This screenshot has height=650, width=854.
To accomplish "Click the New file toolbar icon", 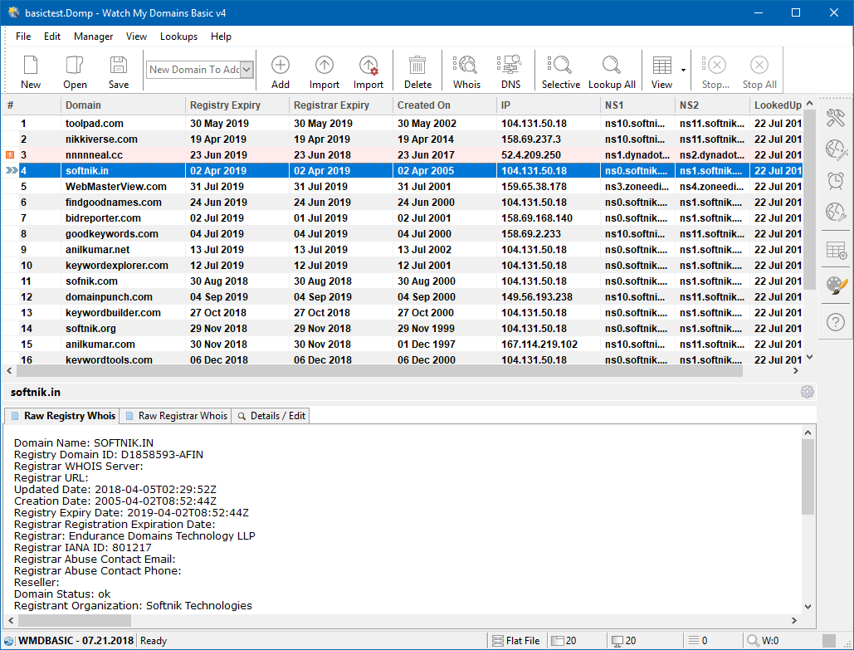I will (x=31, y=65).
